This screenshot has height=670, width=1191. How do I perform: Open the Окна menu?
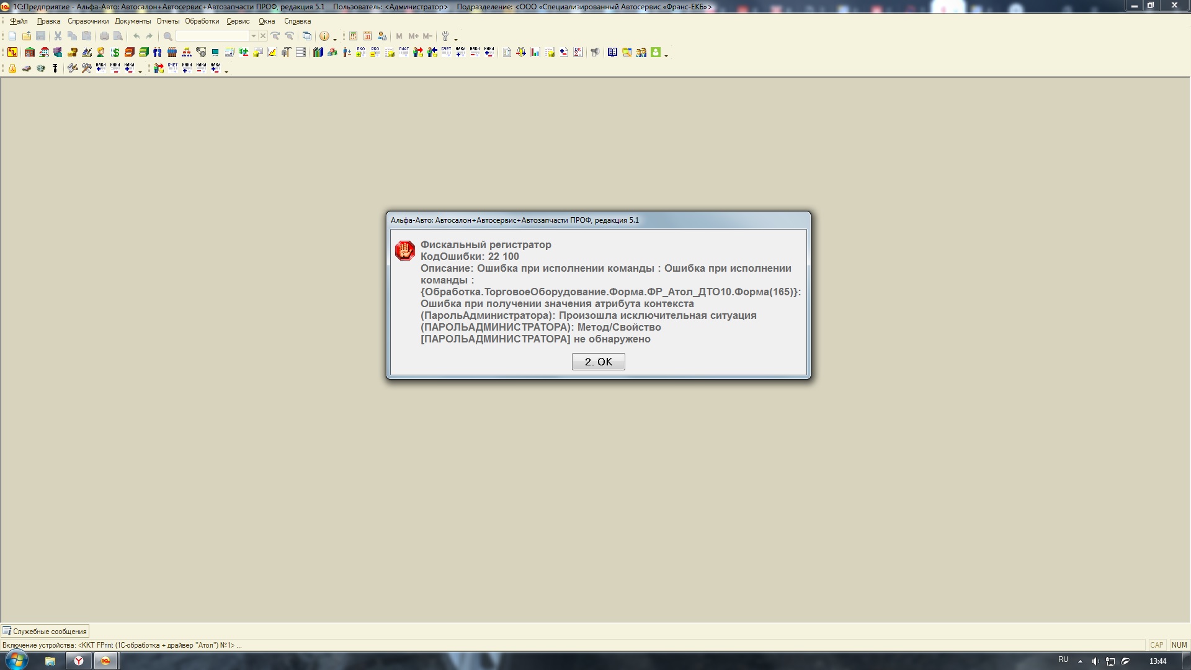[x=267, y=21]
